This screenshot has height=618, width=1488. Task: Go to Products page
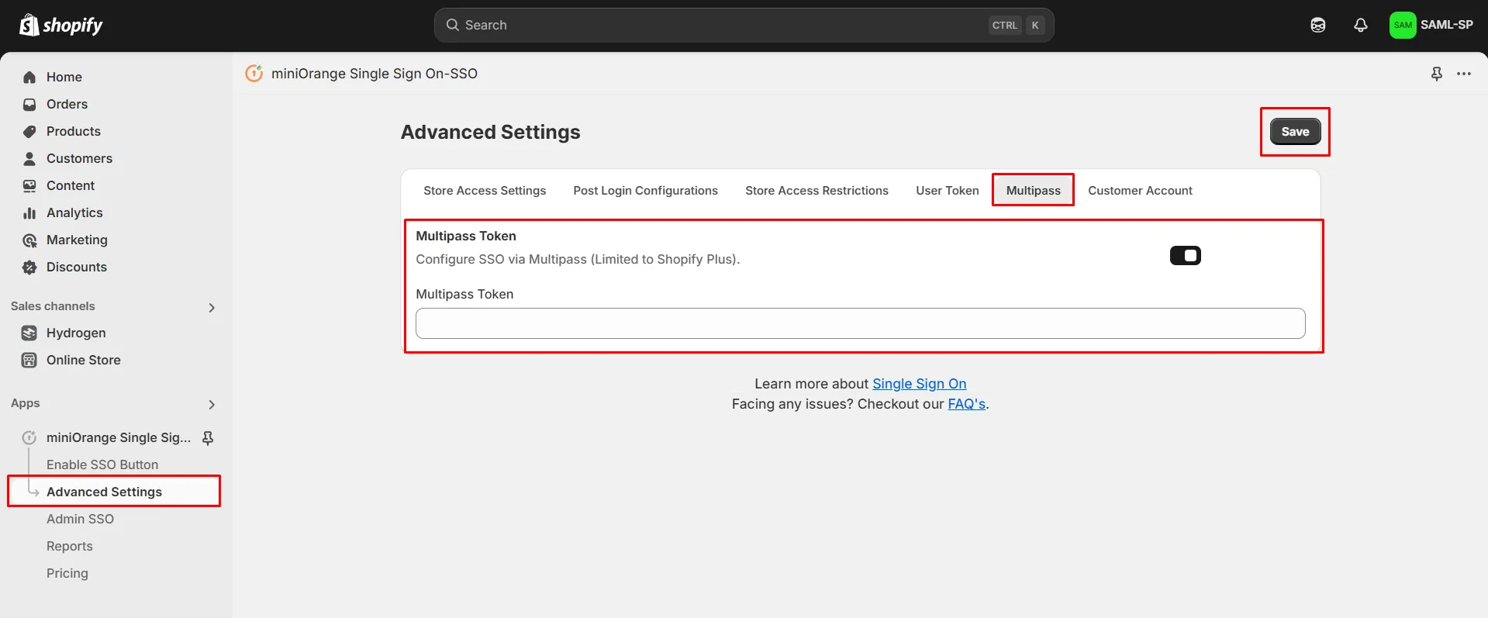click(x=74, y=131)
